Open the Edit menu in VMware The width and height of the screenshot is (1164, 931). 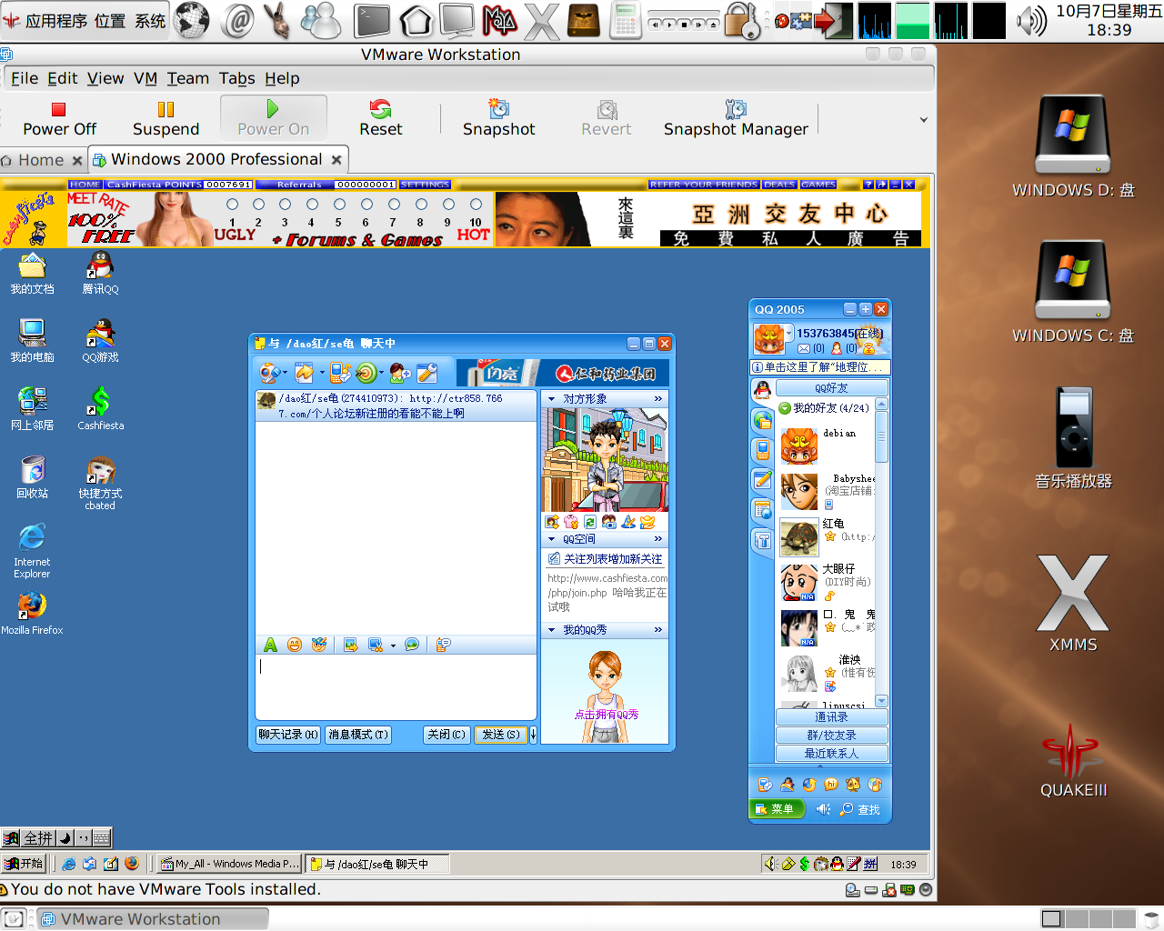63,78
